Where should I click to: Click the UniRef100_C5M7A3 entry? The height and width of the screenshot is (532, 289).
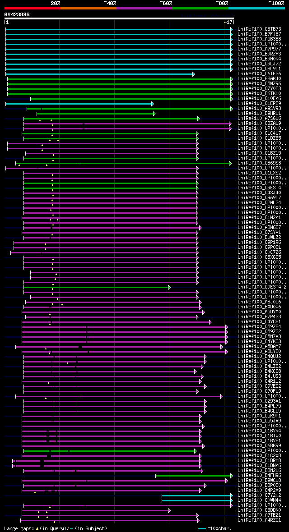259,337
